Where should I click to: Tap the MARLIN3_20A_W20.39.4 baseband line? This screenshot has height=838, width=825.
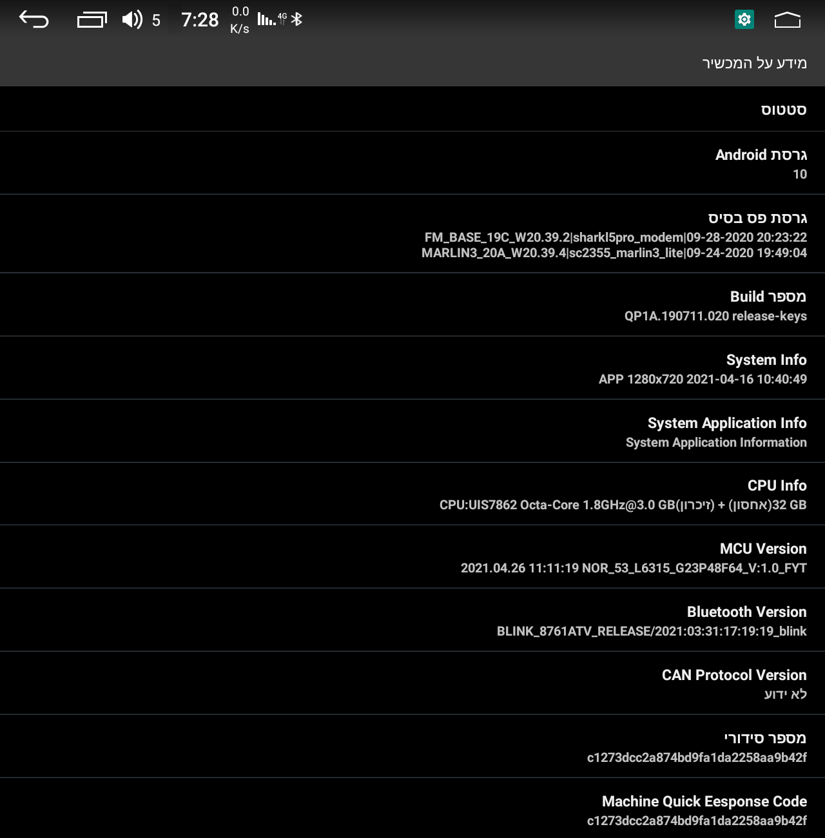pos(614,253)
